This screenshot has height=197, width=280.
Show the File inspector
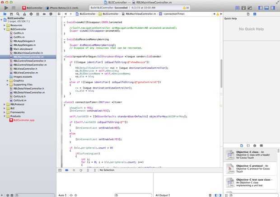[x=248, y=14]
